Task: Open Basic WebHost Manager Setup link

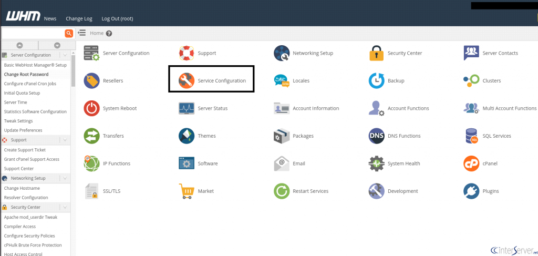Action: click(x=35, y=65)
